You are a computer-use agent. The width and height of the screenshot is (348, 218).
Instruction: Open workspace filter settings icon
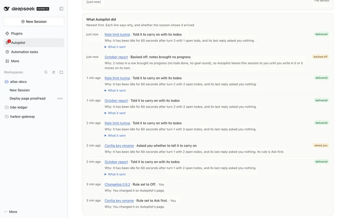click(x=54, y=72)
